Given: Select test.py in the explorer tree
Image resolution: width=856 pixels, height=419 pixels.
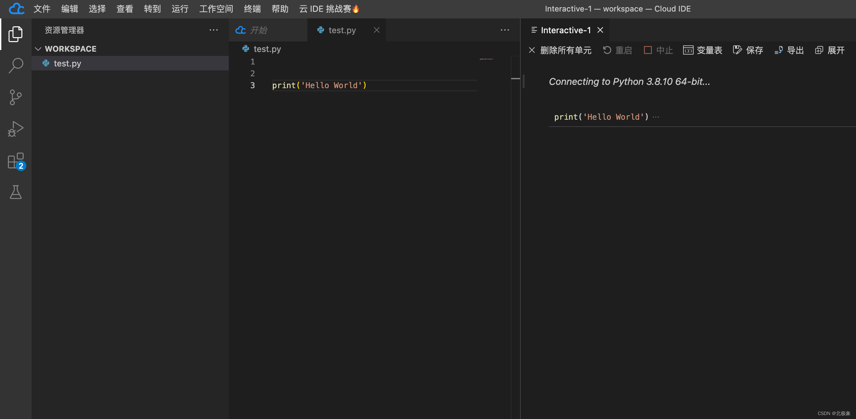Looking at the screenshot, I should 130,63.
